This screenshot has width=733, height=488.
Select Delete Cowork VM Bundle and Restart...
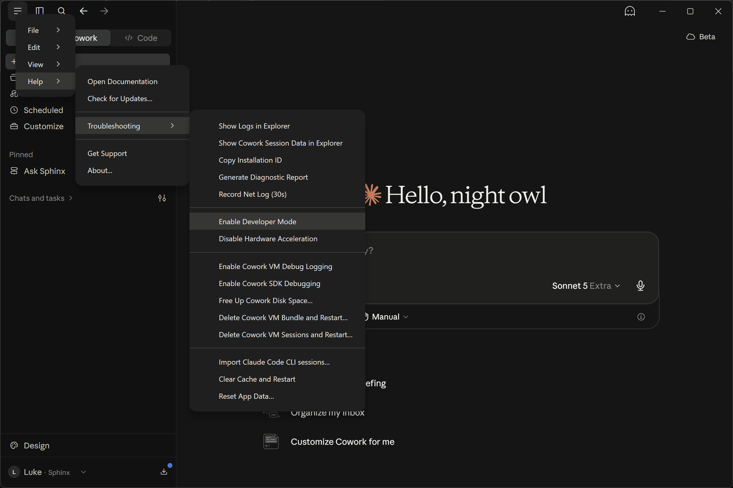277,318
